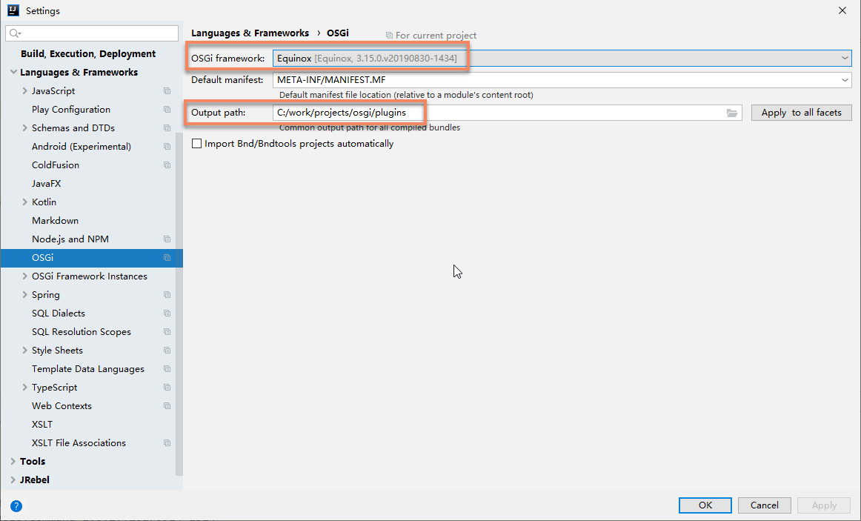Screen dimensions: 861x521
Task: Click the XSLT File Associations row's project icon
Action: coord(167,443)
